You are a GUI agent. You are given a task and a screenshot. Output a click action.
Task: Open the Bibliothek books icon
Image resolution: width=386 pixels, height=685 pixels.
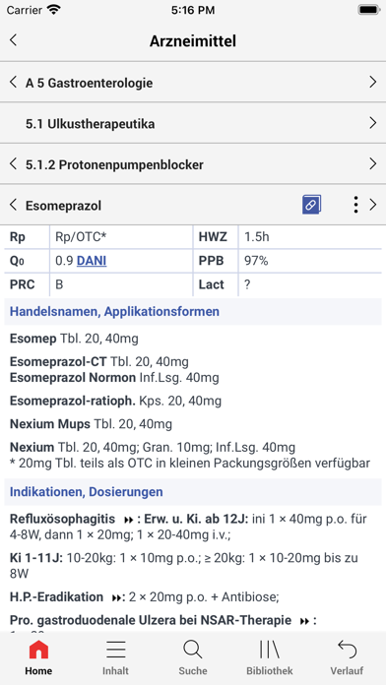click(270, 650)
